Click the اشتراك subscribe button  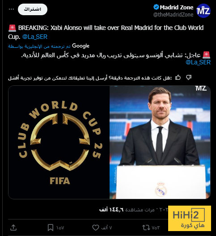coord(33,9)
